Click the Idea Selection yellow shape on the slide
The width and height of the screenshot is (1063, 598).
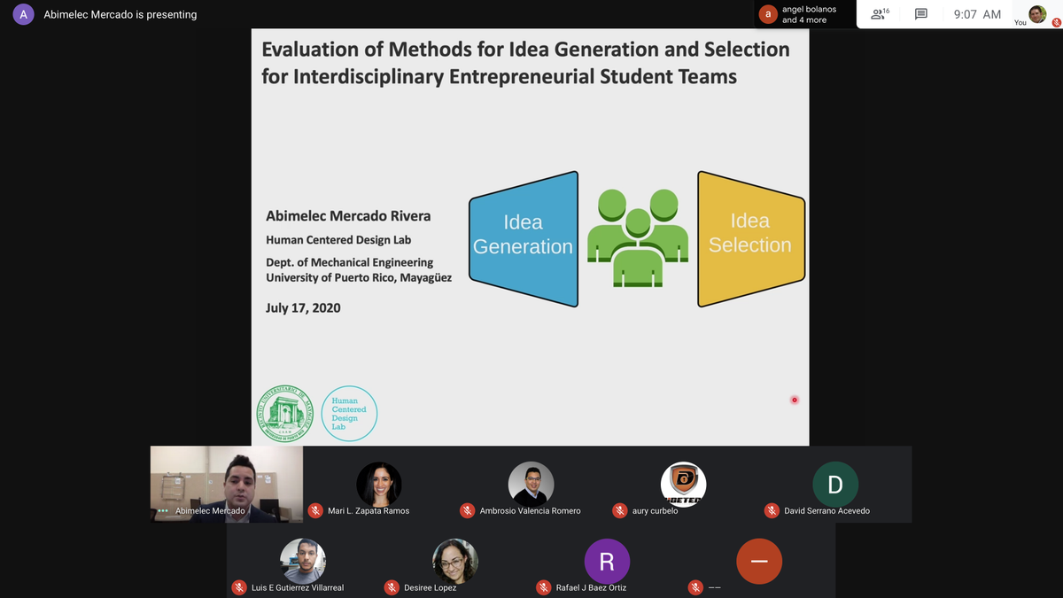(750, 237)
